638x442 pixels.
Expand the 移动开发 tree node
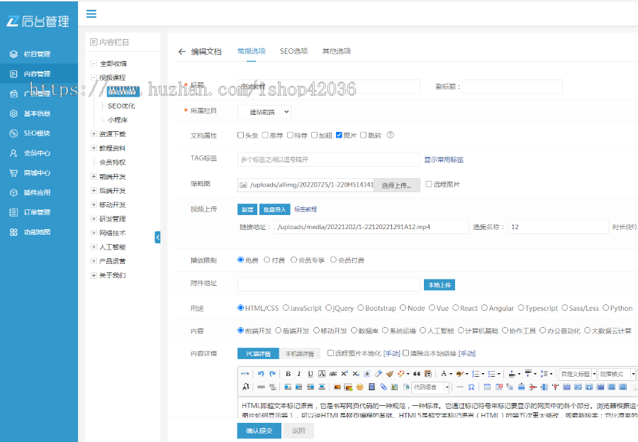(94, 204)
